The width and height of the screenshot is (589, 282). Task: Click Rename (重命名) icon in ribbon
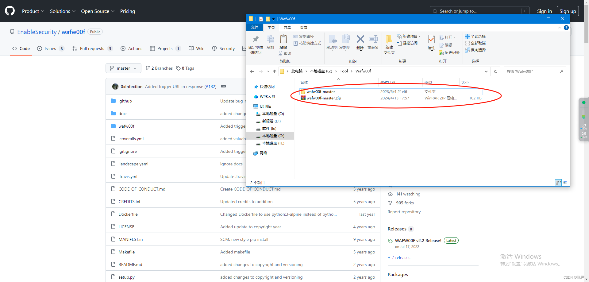coord(373,39)
